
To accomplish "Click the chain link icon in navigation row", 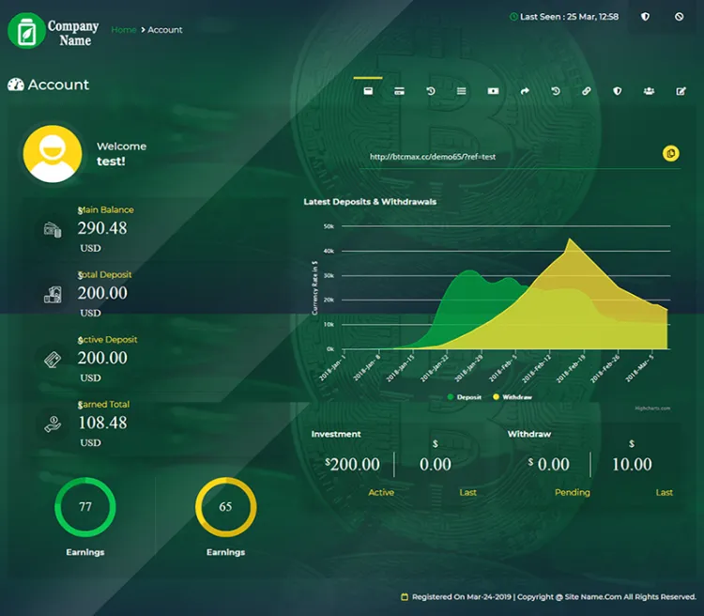I will click(587, 91).
